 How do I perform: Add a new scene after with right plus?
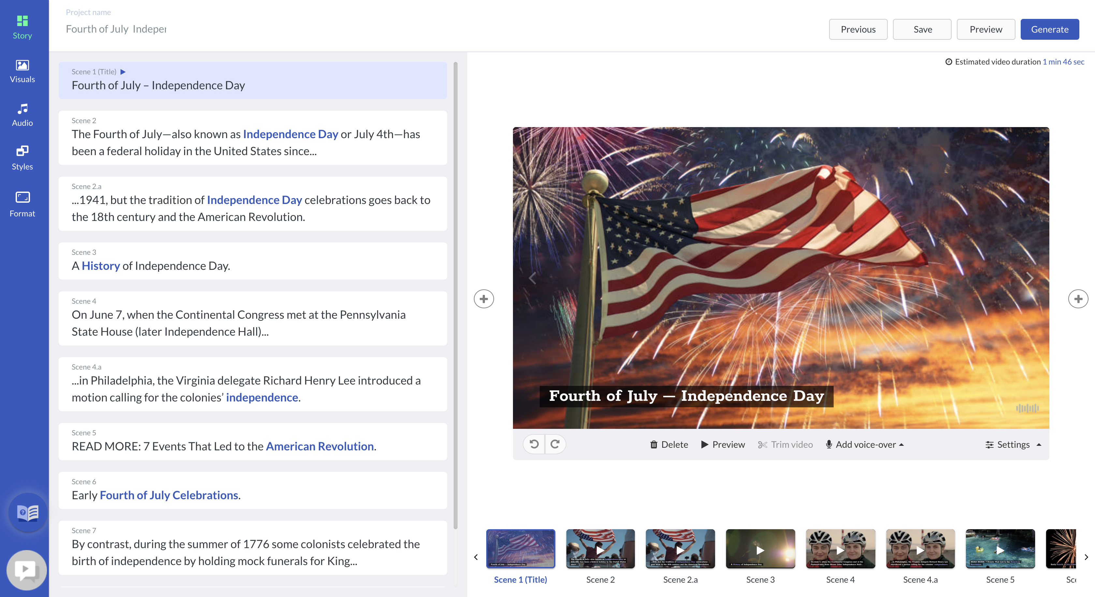point(1078,299)
